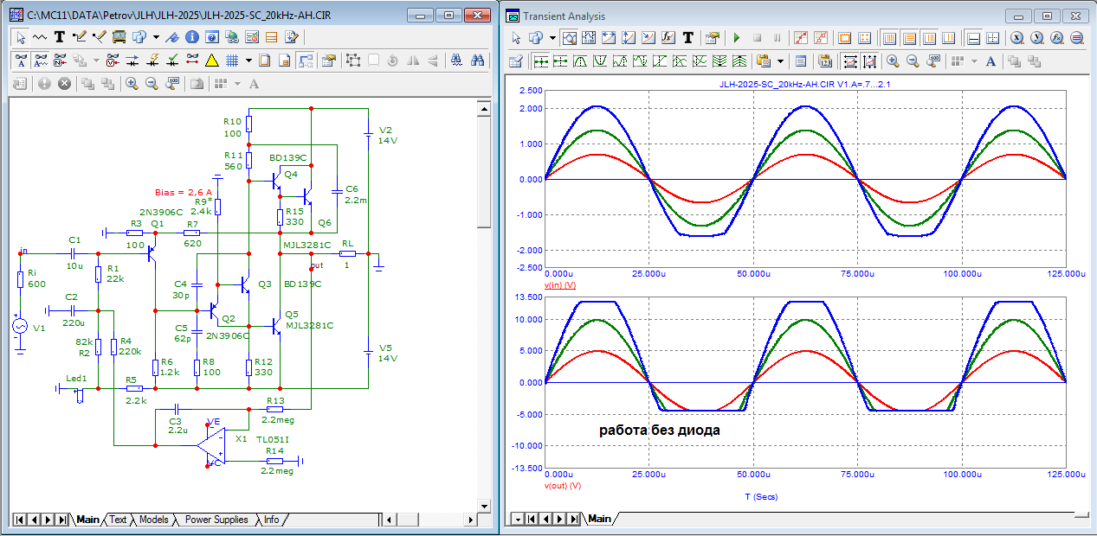Viewport: 1097px width, 536px height.
Task: Open dropdown arrow next to grid icon
Action: click(248, 61)
